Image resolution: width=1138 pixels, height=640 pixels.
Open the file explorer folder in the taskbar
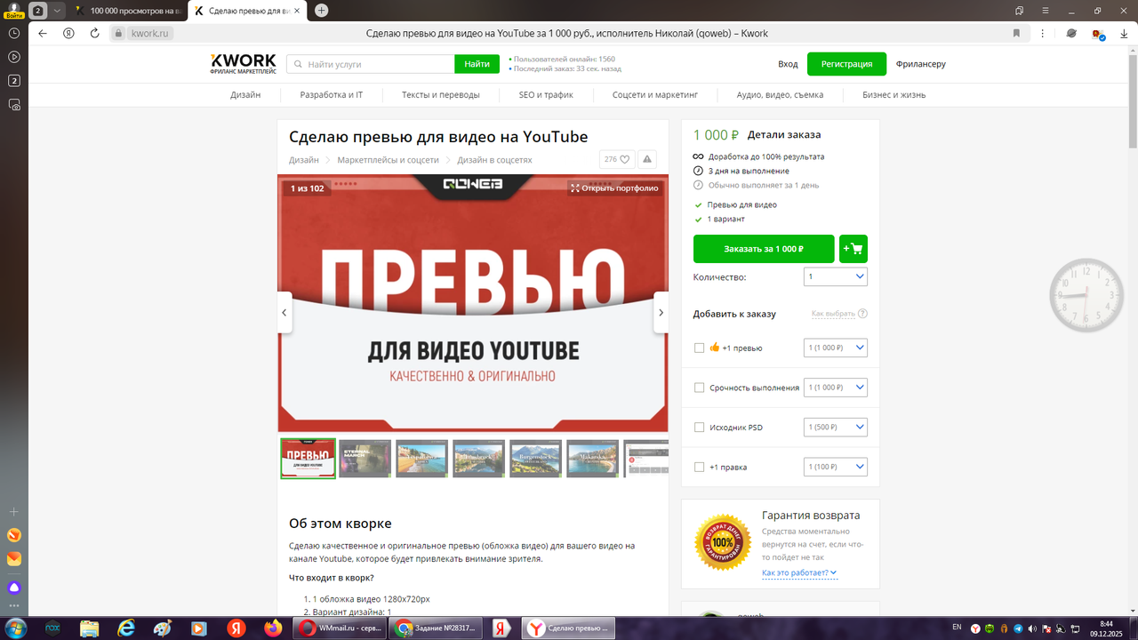tap(90, 628)
